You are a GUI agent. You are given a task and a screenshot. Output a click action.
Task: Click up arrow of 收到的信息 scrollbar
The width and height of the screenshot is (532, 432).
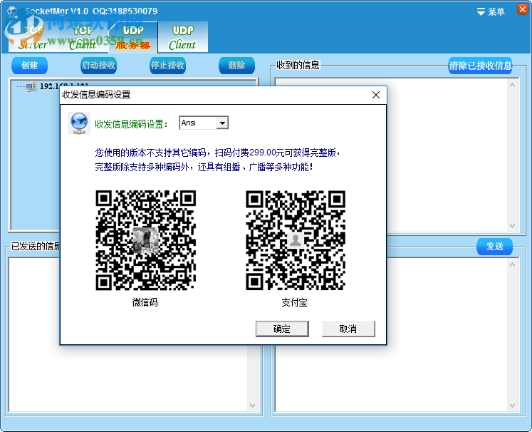512,85
